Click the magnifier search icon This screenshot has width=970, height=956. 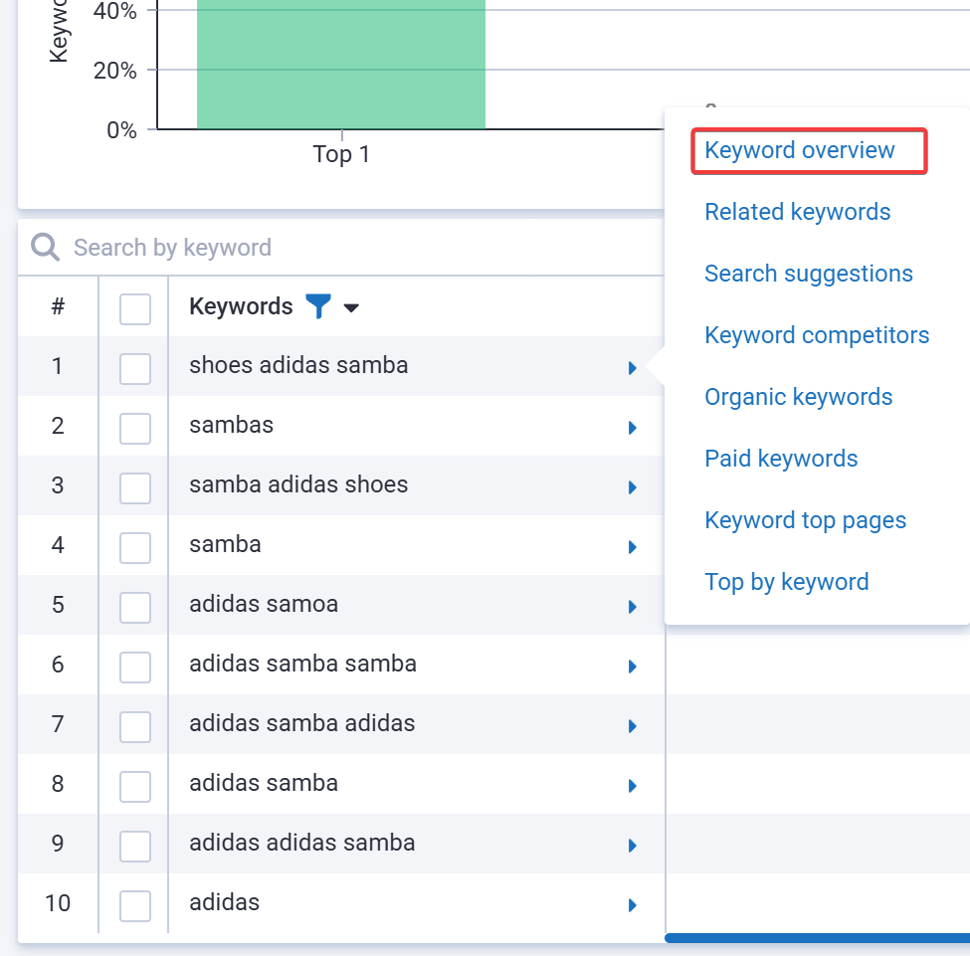[x=45, y=247]
